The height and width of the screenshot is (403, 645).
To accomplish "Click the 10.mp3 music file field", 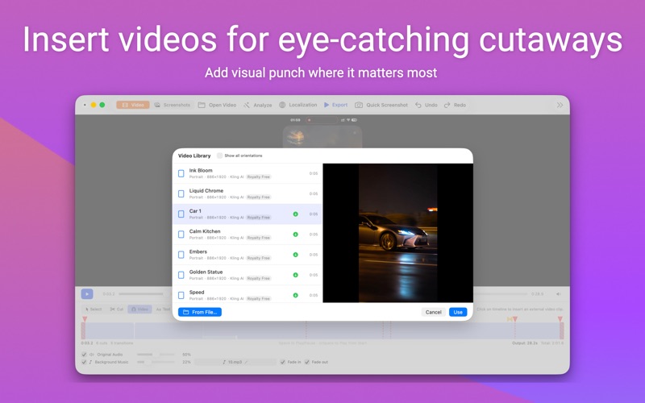I will pos(235,362).
